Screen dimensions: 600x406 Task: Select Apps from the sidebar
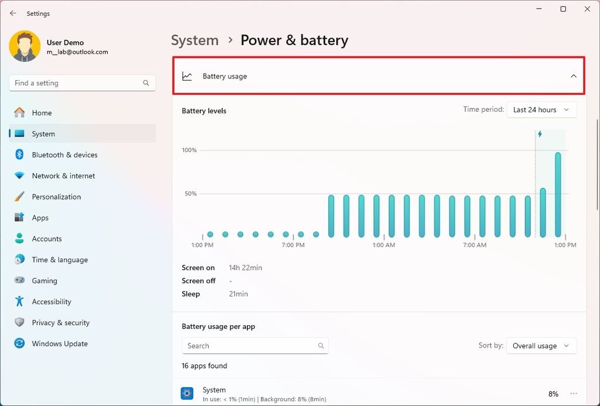coord(40,218)
